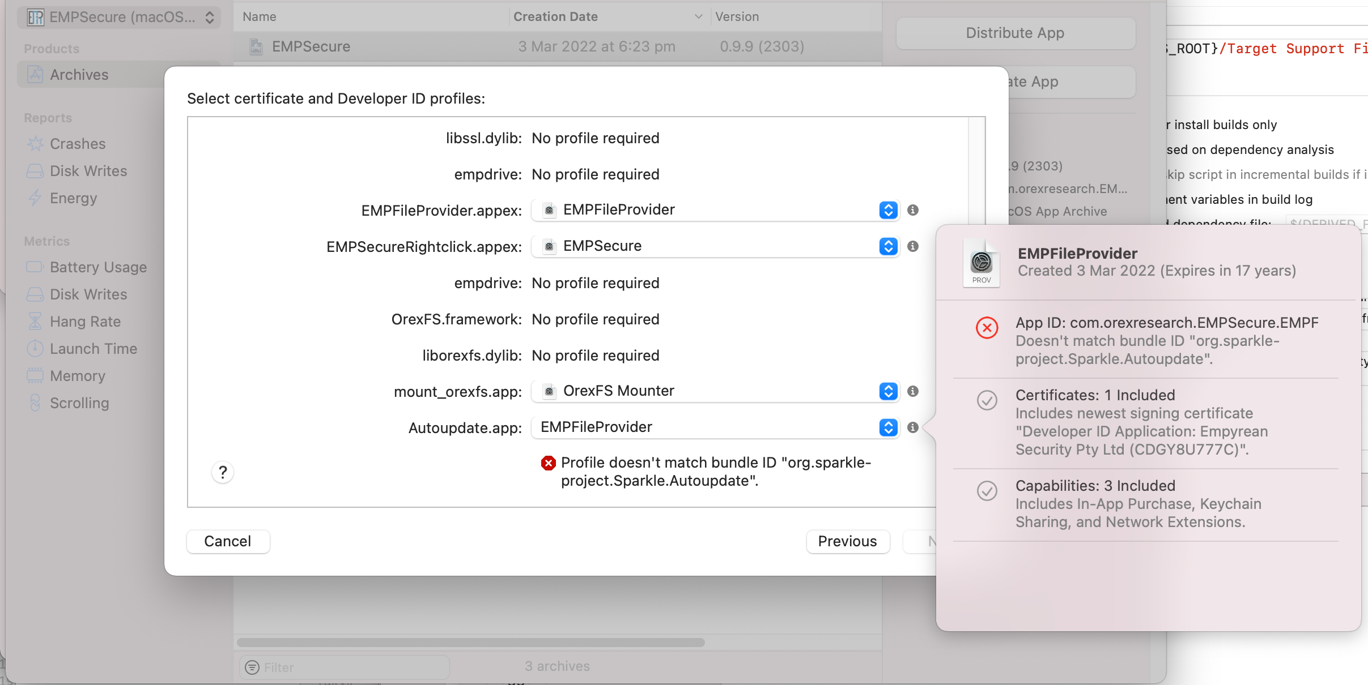Open the Creation Date sort dropdown

click(x=698, y=17)
